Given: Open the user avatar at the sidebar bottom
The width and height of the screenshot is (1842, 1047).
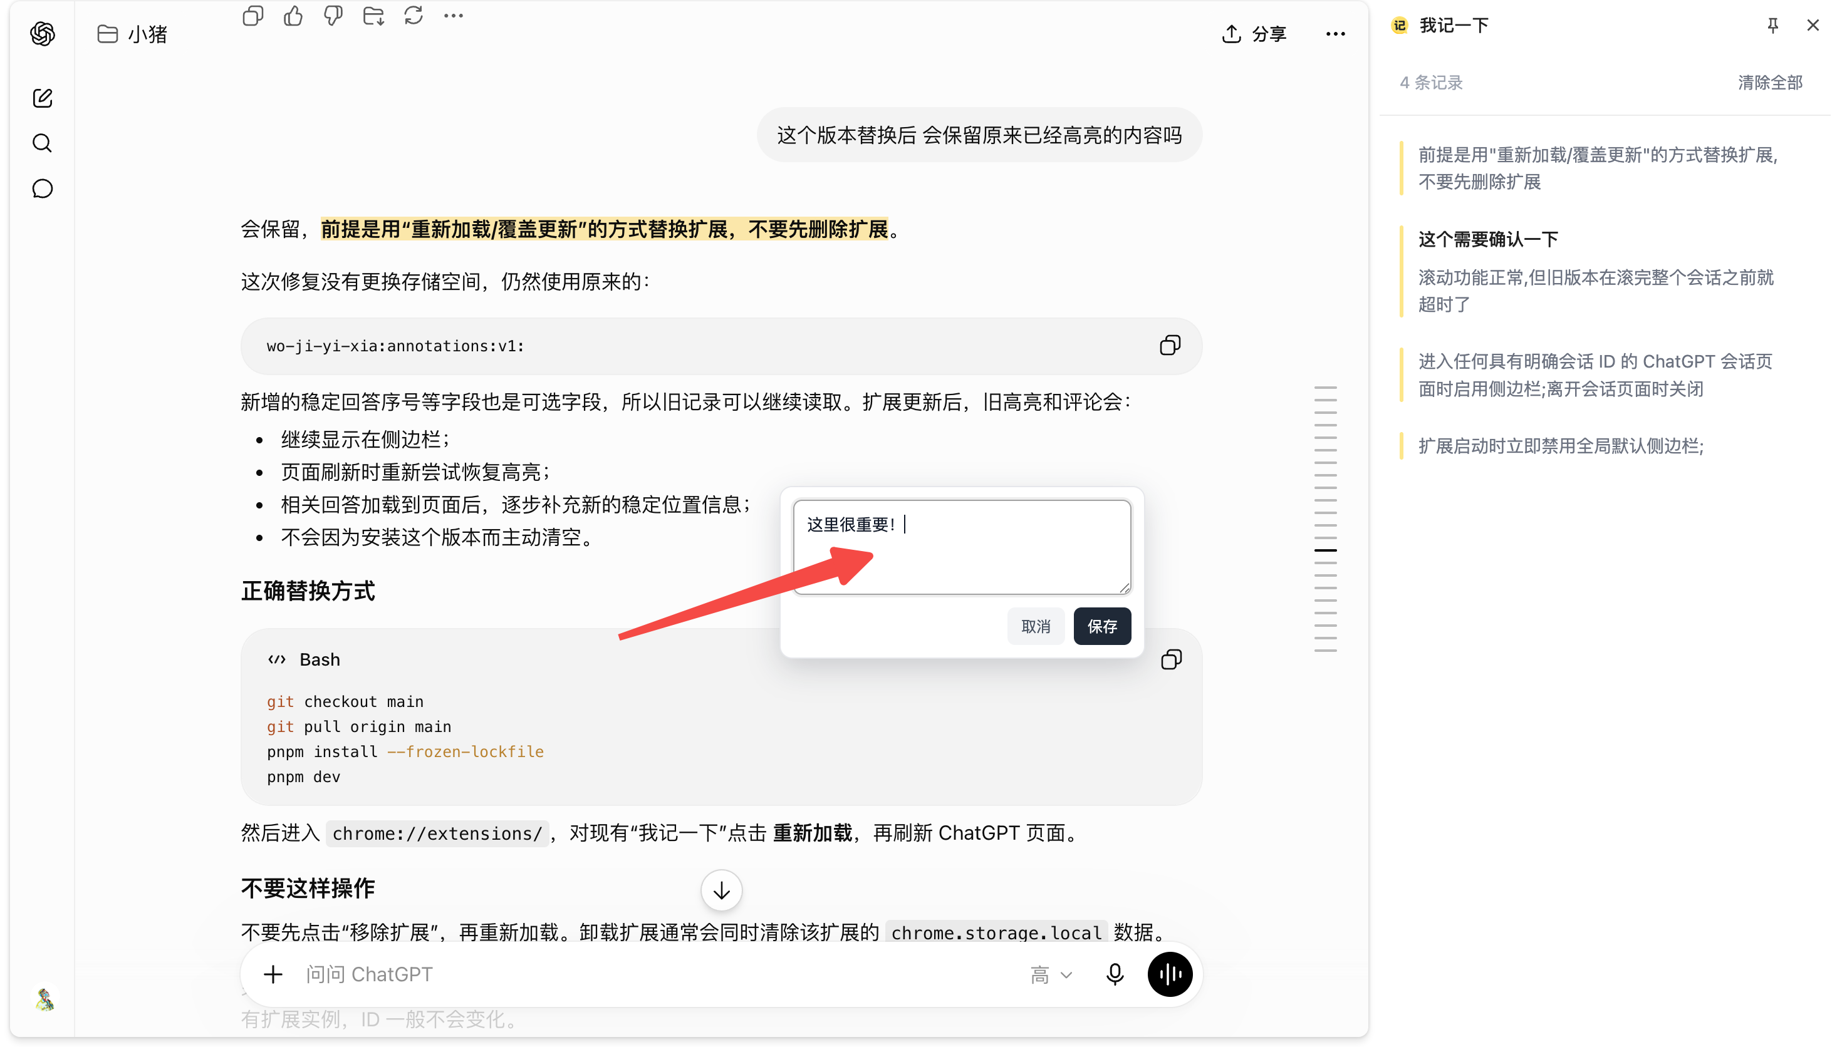Looking at the screenshot, I should pos(44,998).
